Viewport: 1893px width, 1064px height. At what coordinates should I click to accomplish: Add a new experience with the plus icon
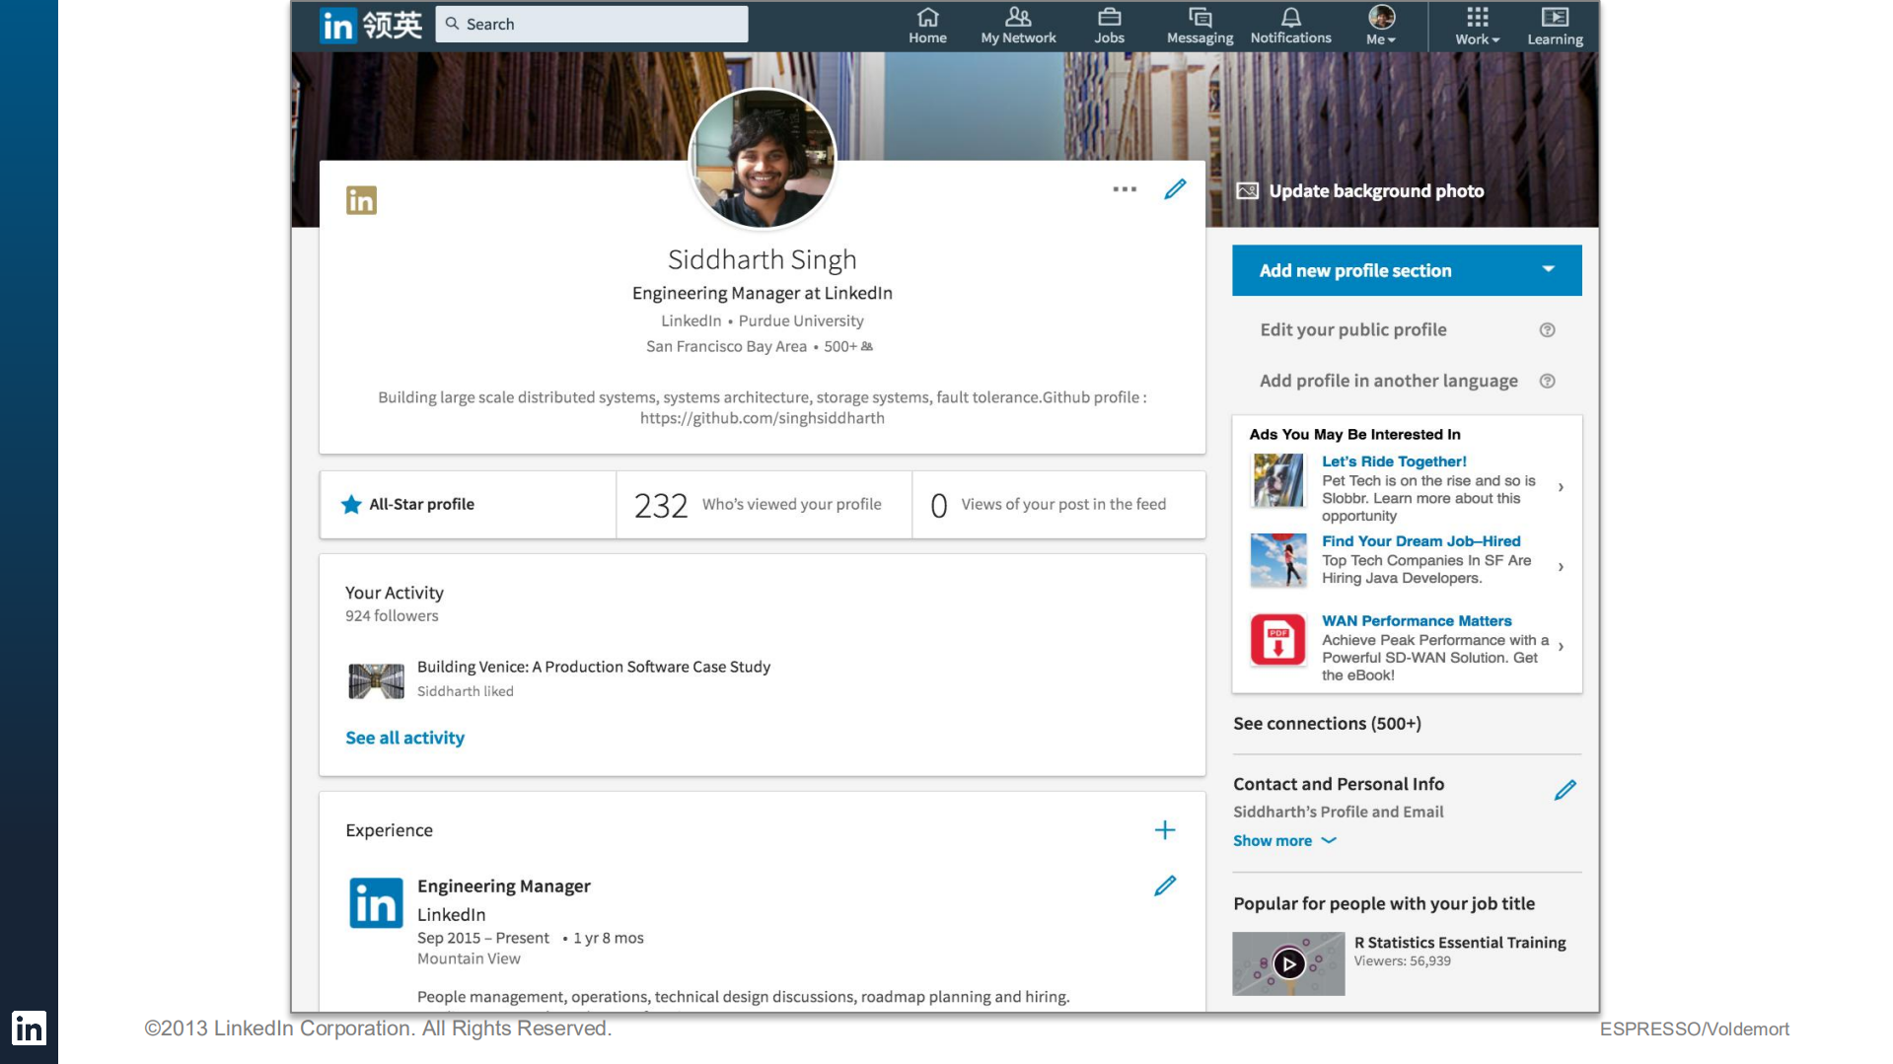pos(1165,829)
